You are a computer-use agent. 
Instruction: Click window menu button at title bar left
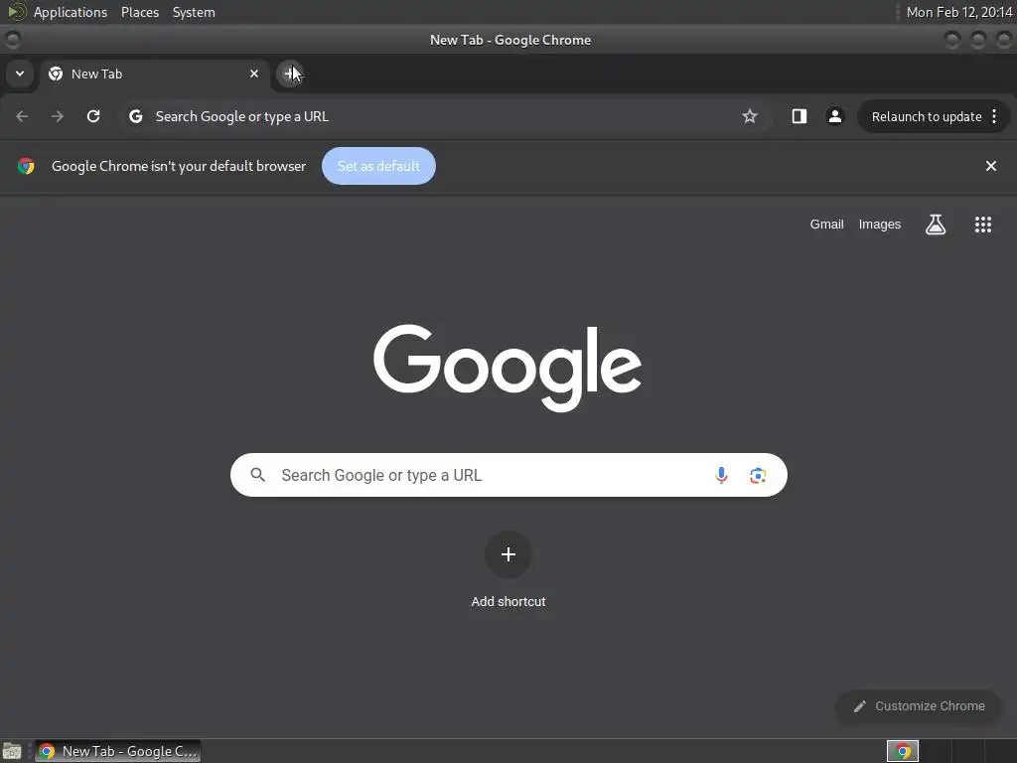point(12,40)
